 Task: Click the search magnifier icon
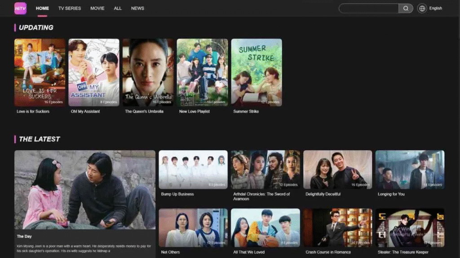[406, 9]
